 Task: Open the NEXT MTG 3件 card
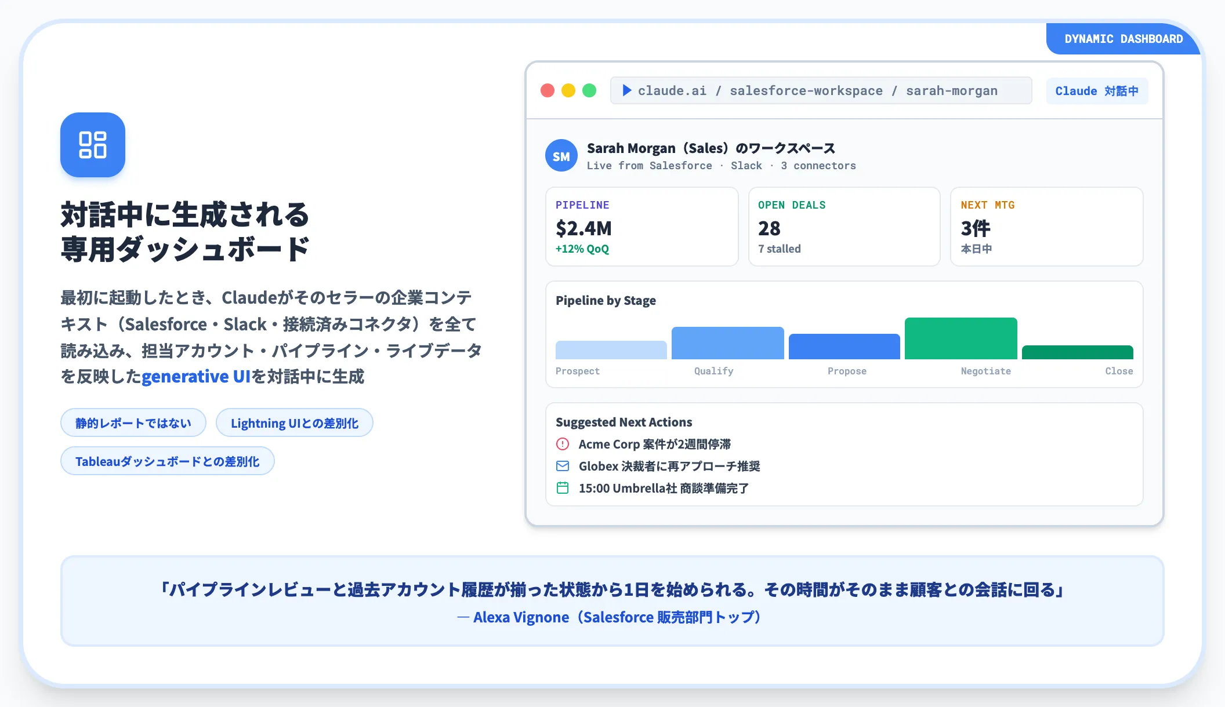coord(1046,227)
